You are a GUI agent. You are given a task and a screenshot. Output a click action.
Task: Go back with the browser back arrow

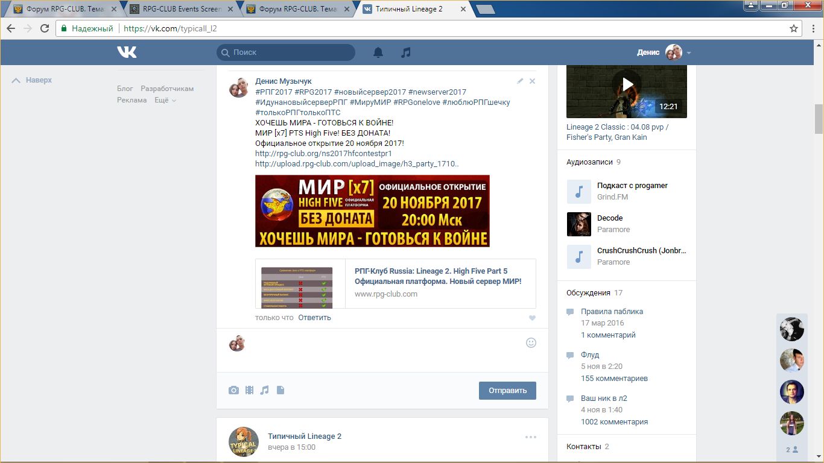click(11, 28)
